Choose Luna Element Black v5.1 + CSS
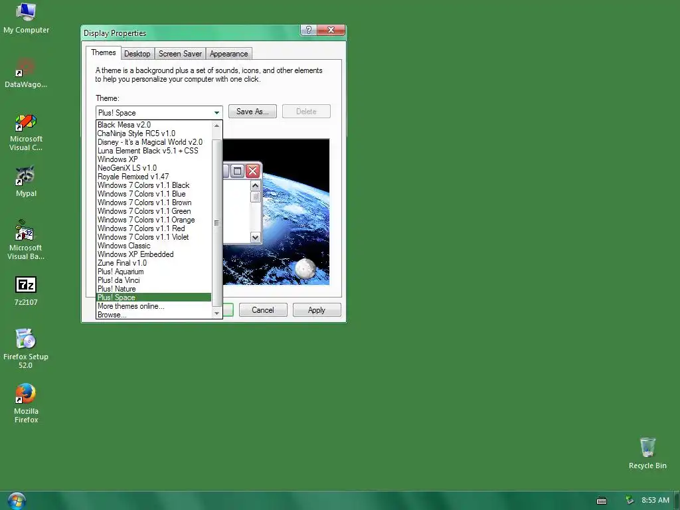Viewport: 680px width, 510px height. pyautogui.click(x=153, y=151)
